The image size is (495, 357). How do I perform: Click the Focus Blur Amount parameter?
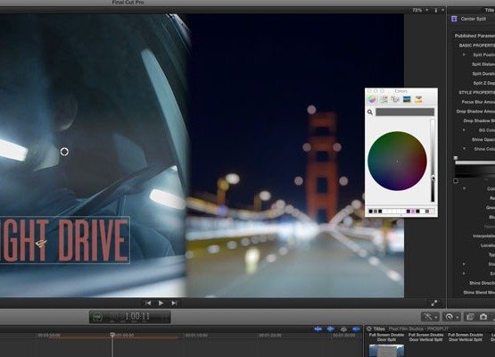[478, 102]
